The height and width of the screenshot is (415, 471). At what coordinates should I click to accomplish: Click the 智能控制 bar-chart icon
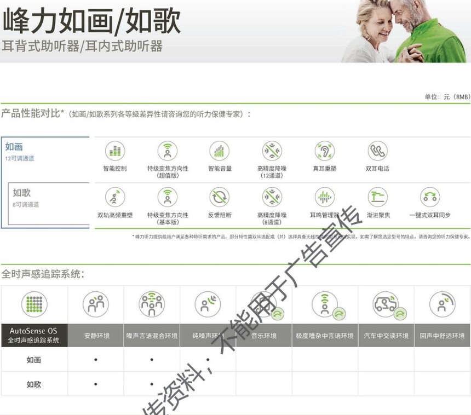tap(115, 151)
